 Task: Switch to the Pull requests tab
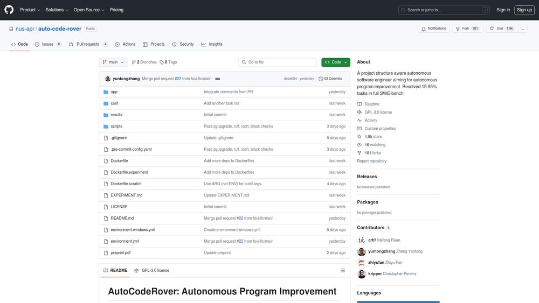click(x=88, y=44)
